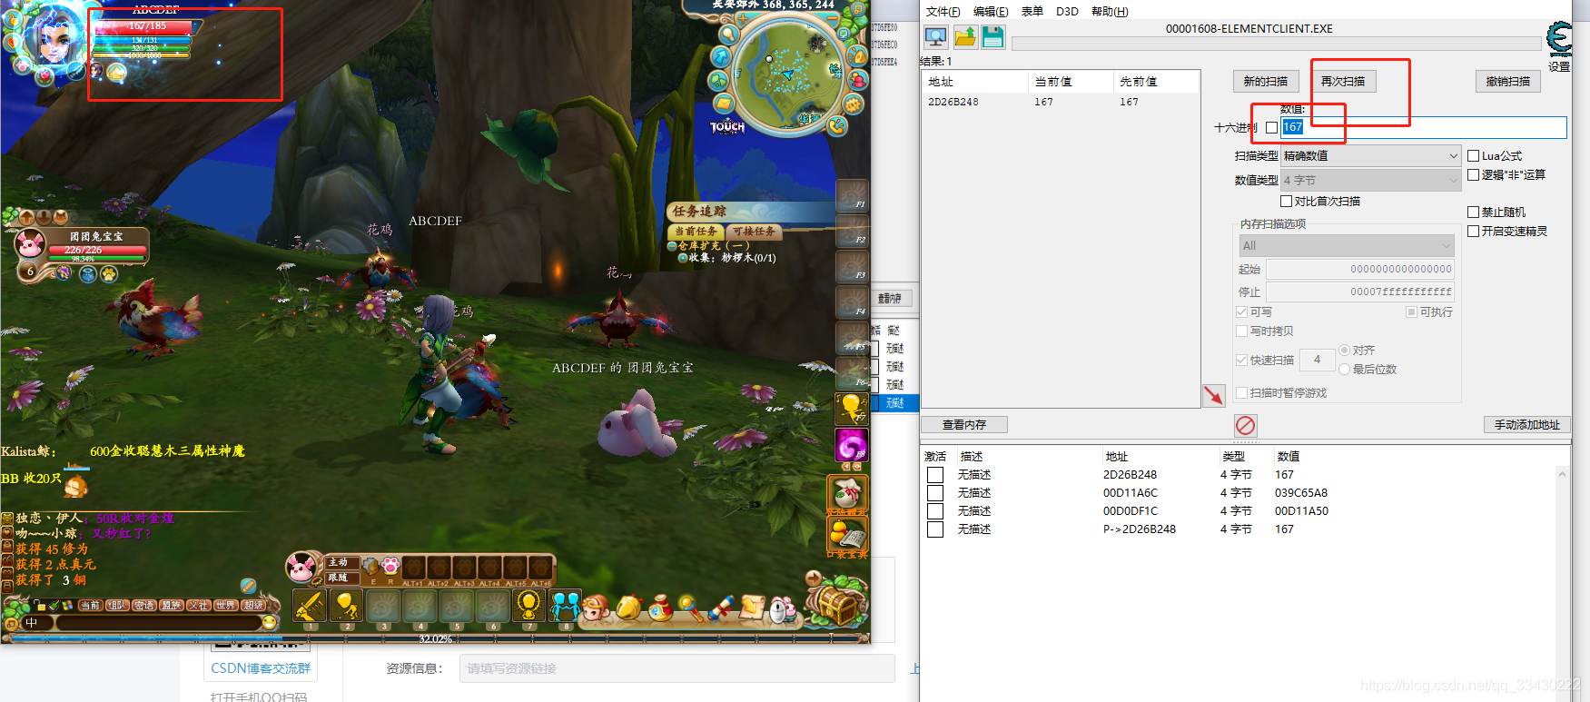
Task: Click the purple swirl F8 skill icon
Action: 852,445
